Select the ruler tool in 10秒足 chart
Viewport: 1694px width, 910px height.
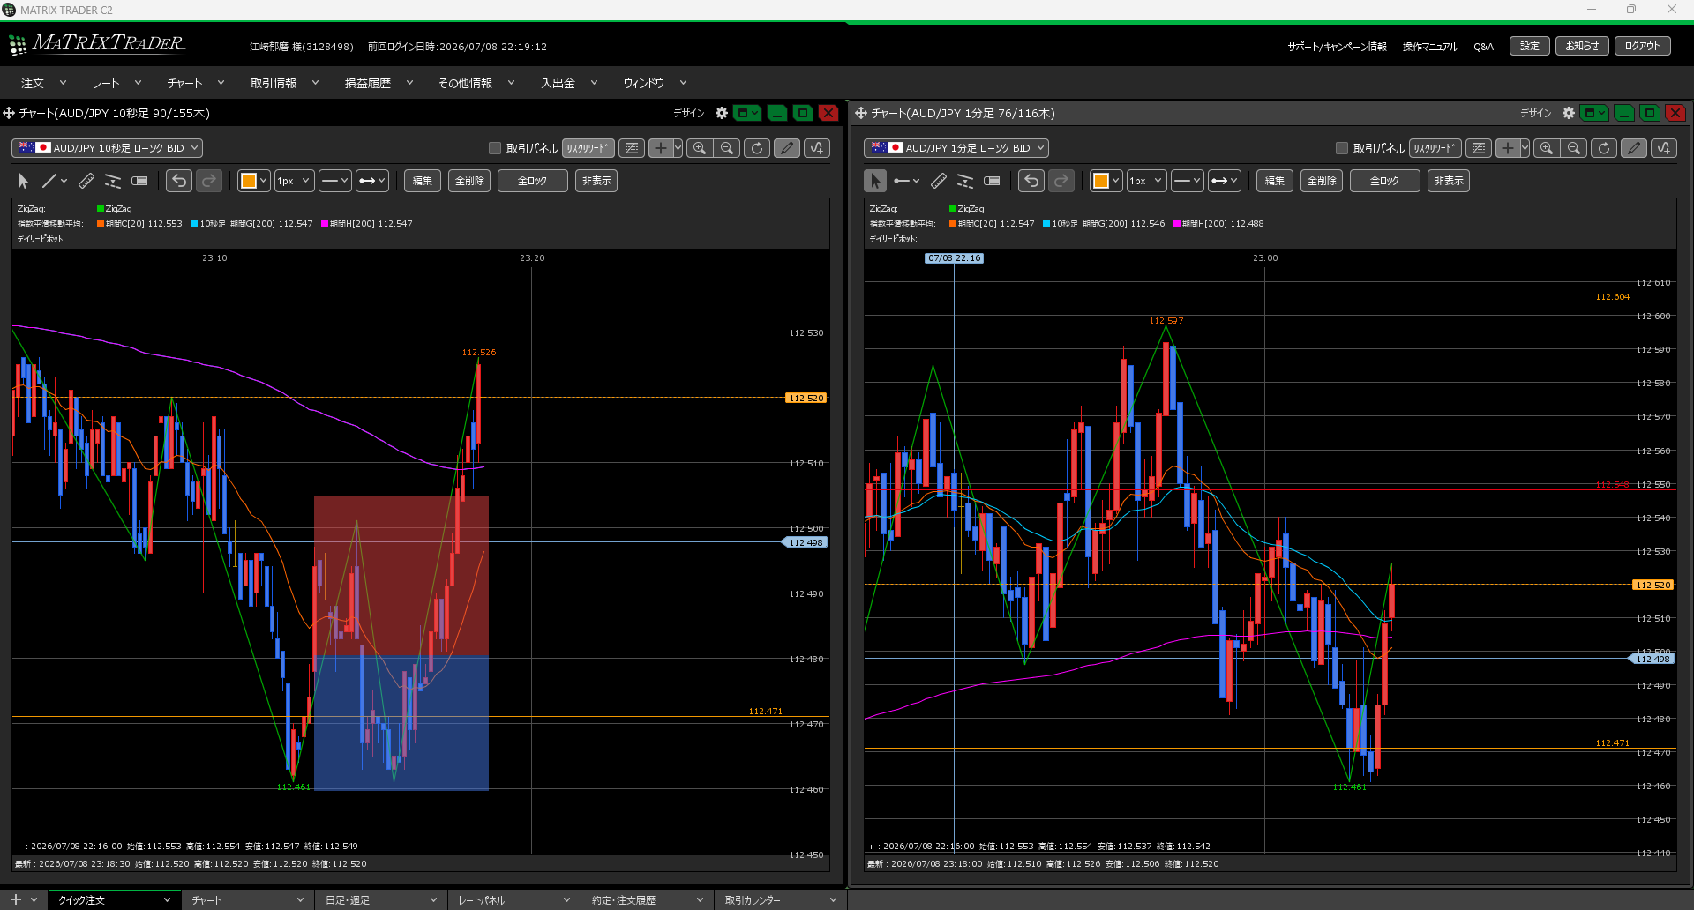pos(86,181)
